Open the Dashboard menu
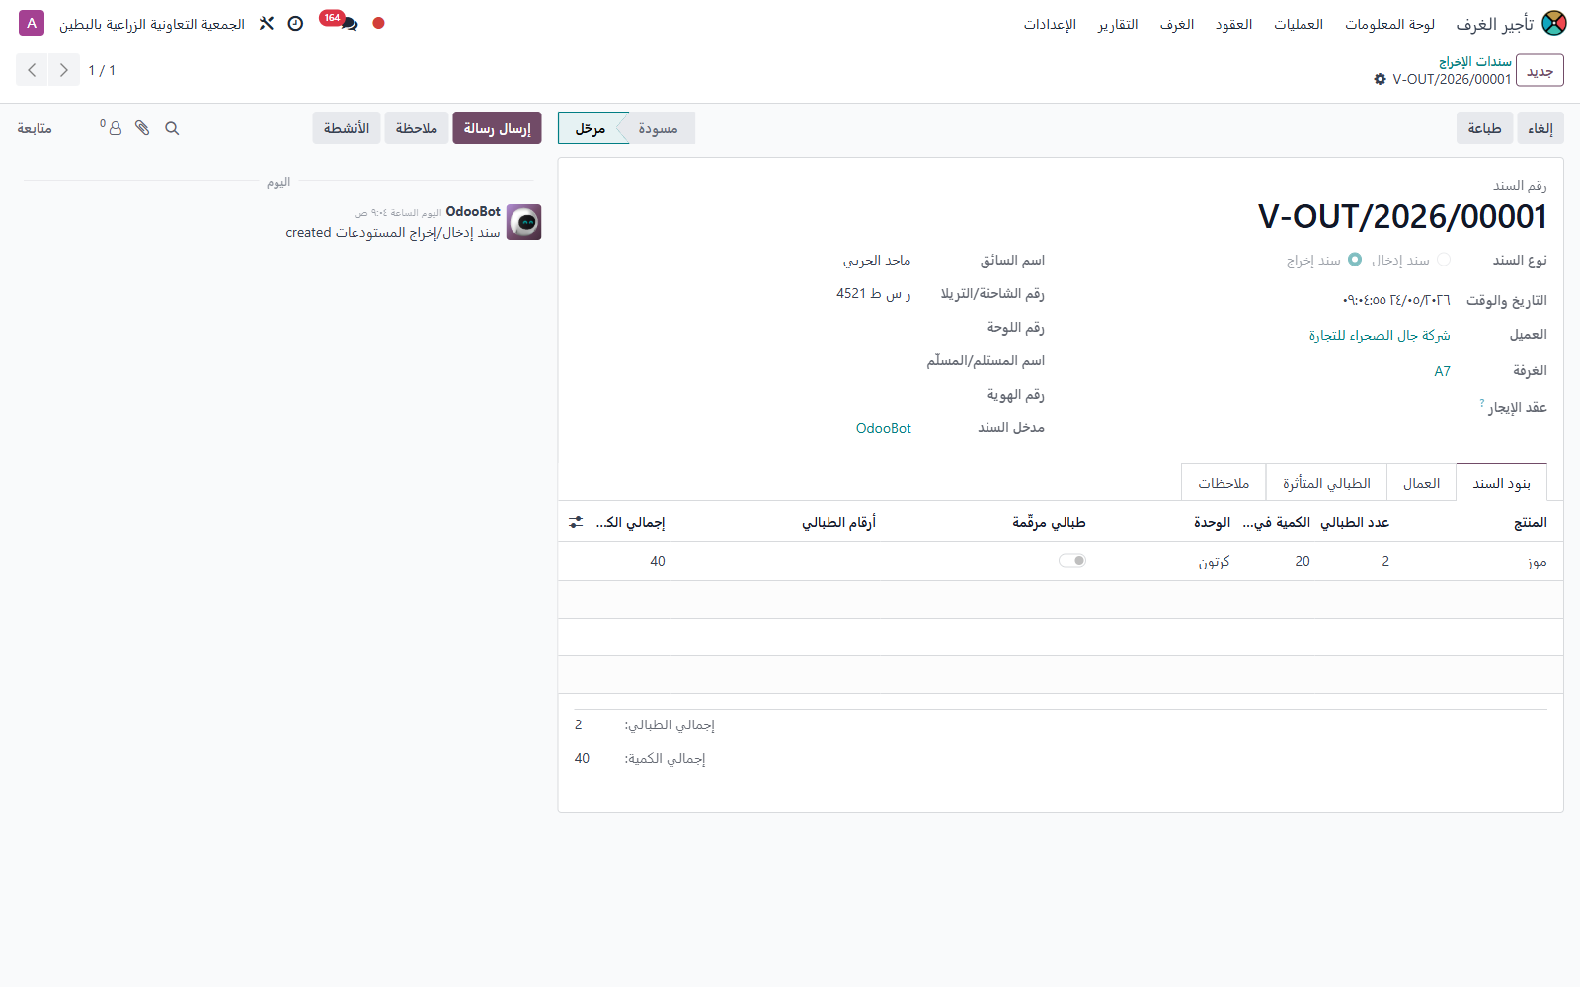Screen dimensions: 1580x987 pos(1389,24)
